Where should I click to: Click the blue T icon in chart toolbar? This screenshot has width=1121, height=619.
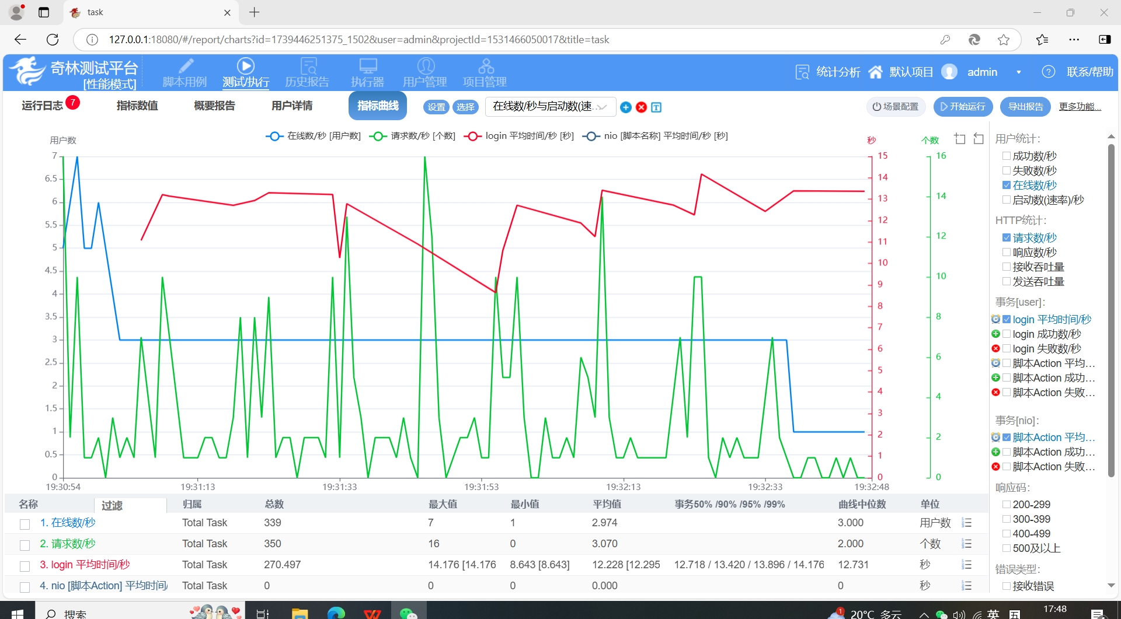[656, 107]
